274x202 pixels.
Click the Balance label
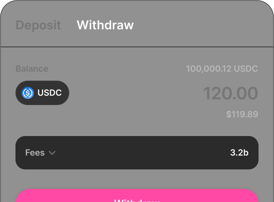click(32, 69)
